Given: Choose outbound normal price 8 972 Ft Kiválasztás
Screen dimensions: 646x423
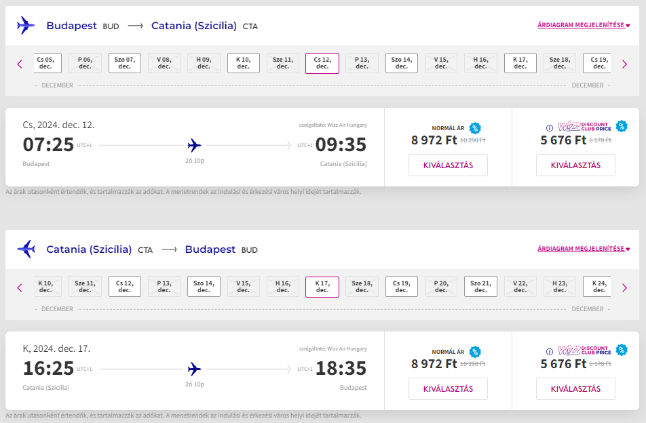Looking at the screenshot, I should (x=449, y=165).
